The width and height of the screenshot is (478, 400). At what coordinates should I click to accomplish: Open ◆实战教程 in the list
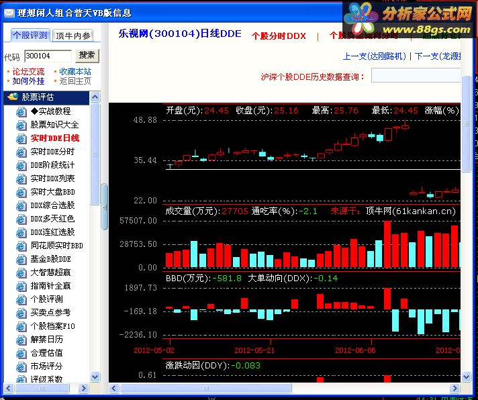point(50,111)
